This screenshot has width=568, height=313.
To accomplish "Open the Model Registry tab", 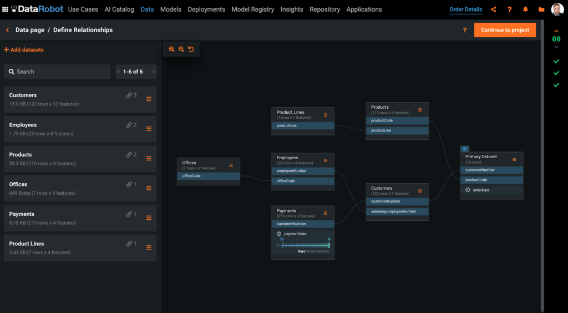I will pyautogui.click(x=253, y=9).
